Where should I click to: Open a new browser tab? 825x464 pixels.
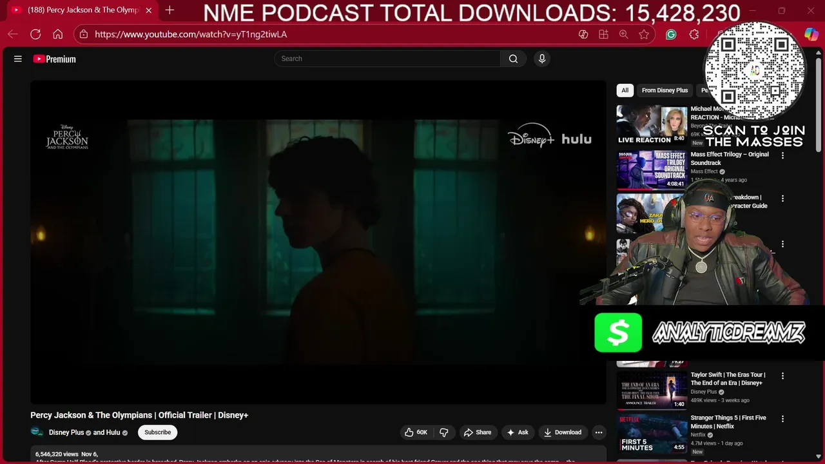[x=170, y=10]
